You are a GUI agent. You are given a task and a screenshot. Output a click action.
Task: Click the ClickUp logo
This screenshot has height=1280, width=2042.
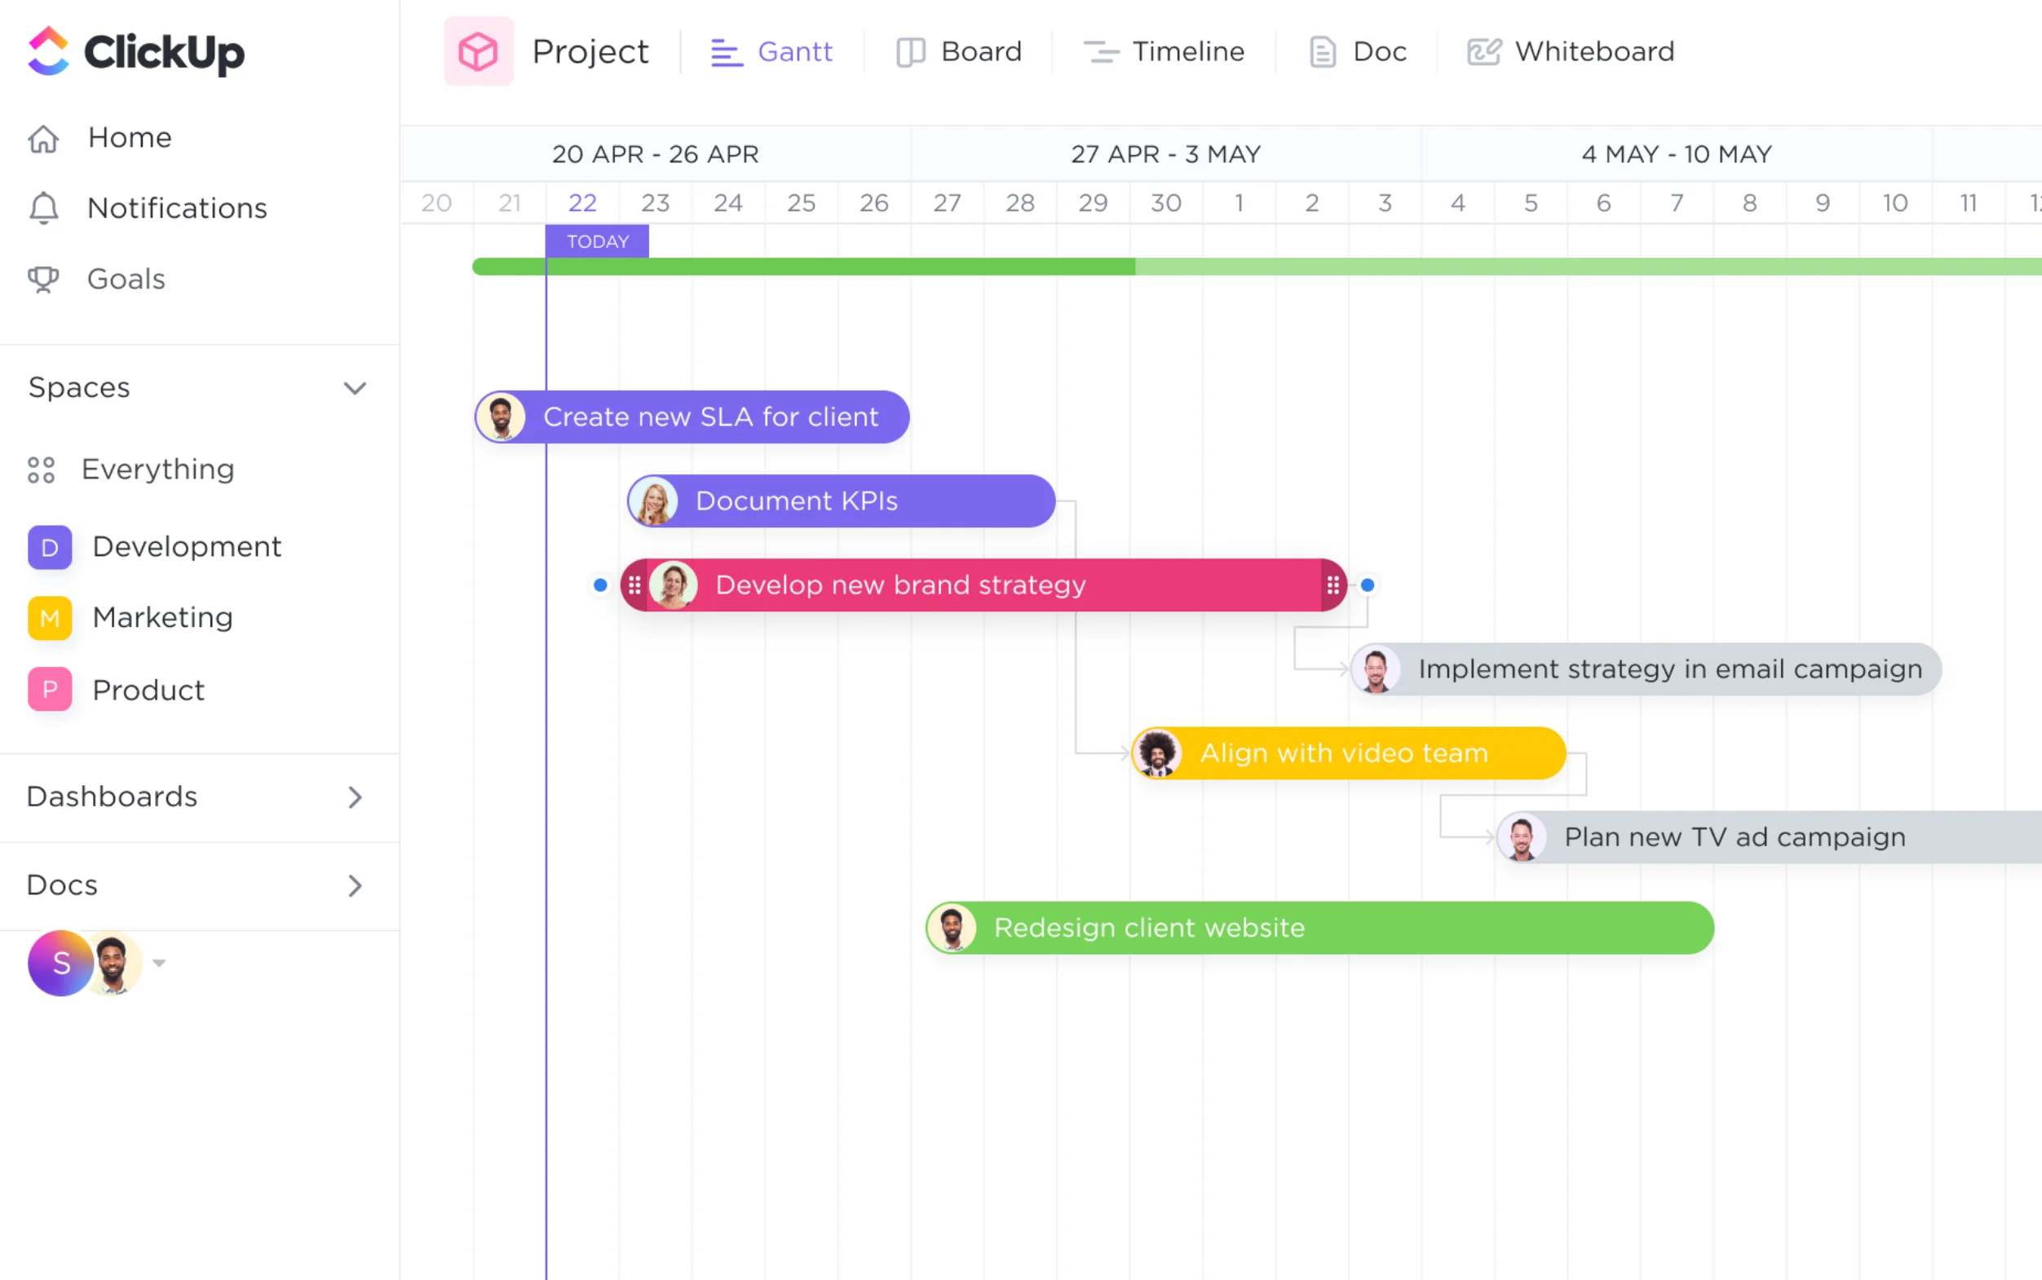point(135,51)
